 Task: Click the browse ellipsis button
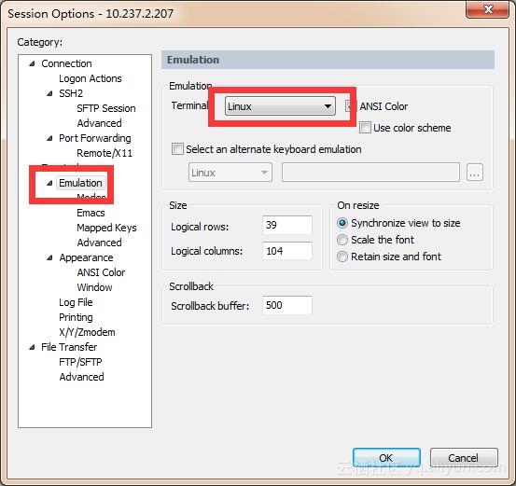click(475, 172)
